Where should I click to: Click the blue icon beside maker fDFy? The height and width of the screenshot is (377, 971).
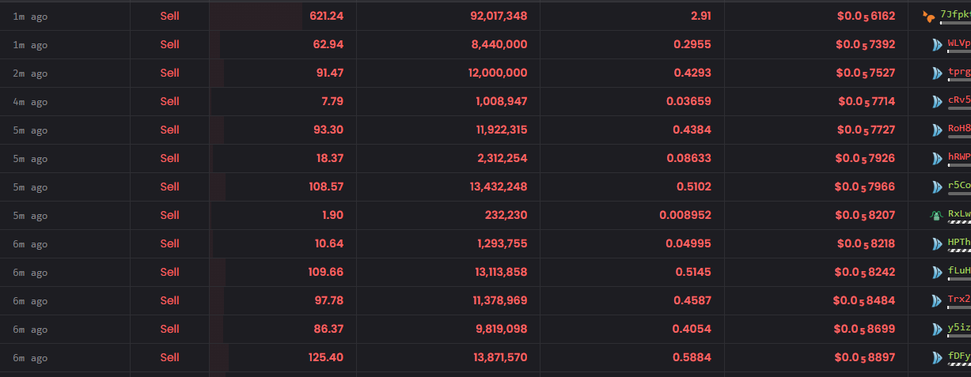coord(937,357)
